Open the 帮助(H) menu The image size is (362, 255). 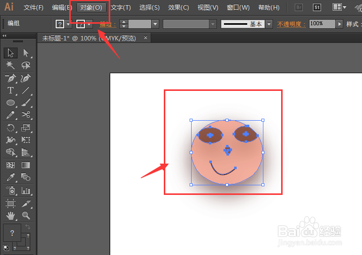click(269, 8)
